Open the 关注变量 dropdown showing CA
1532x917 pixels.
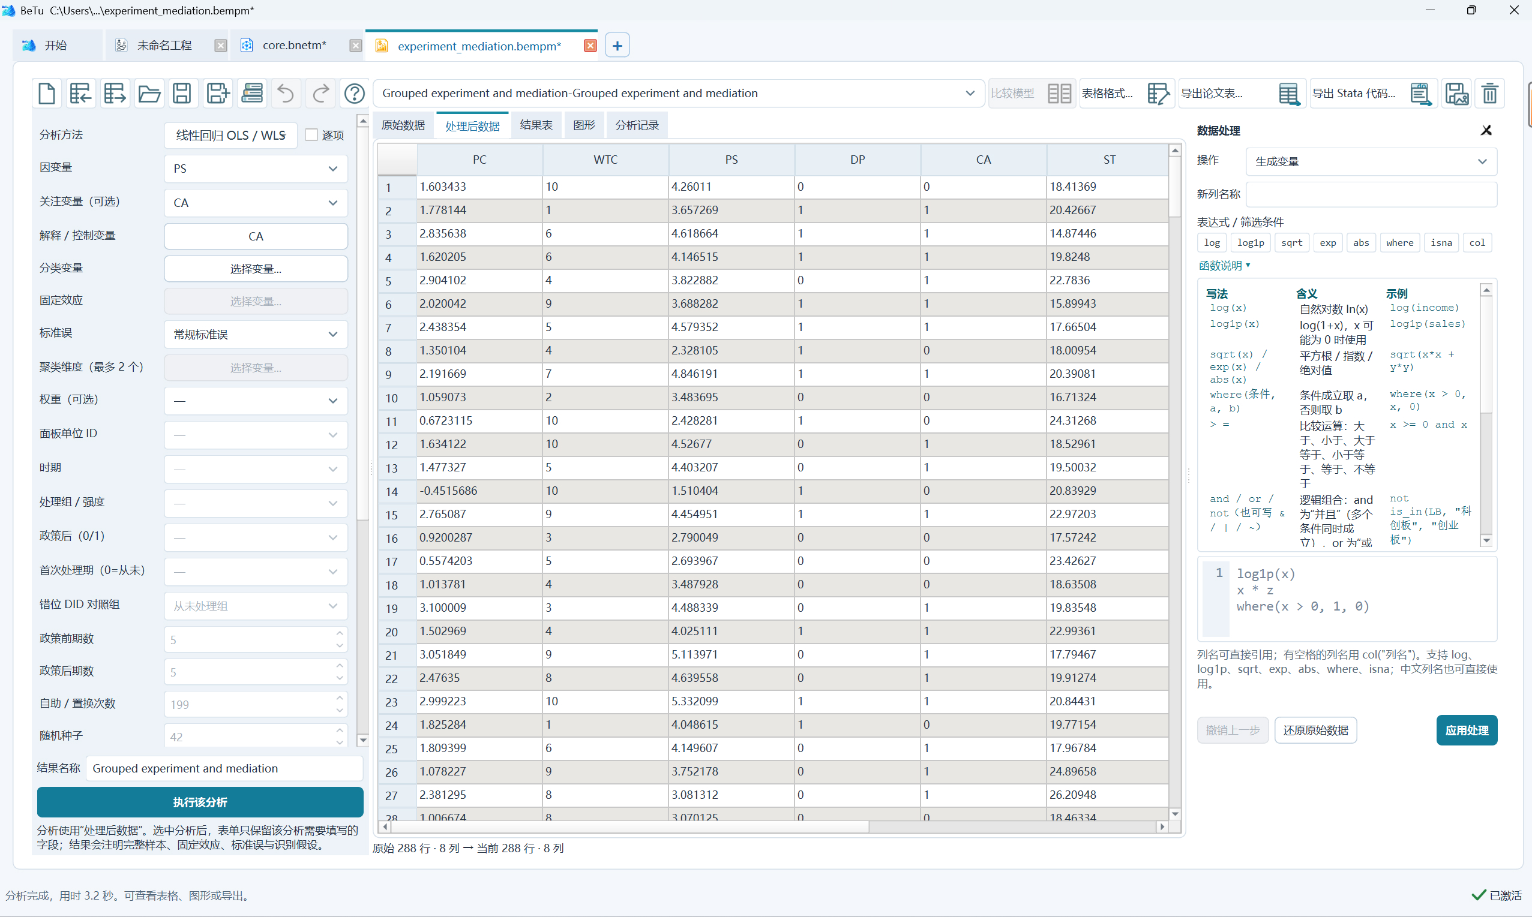(256, 203)
